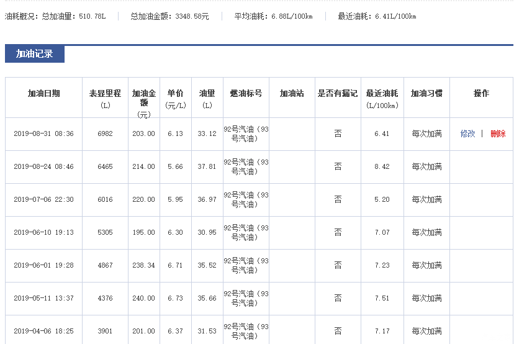
Task: Select the 2019-08-24 08:46 date cell
Action: click(43, 166)
